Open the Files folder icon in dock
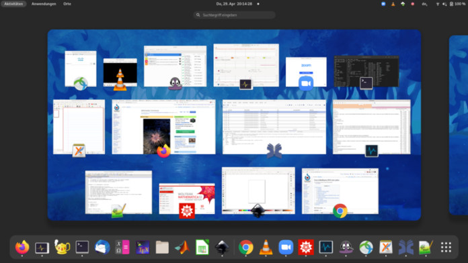468x263 pixels. tap(162, 247)
